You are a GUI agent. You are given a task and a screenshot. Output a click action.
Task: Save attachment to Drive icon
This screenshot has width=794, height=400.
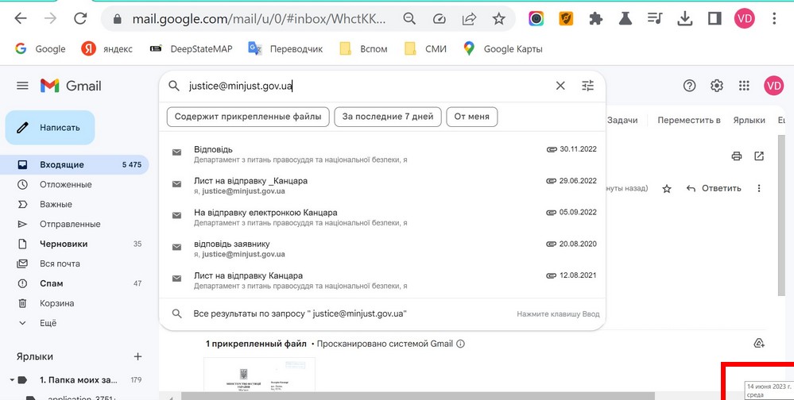pyautogui.click(x=758, y=344)
